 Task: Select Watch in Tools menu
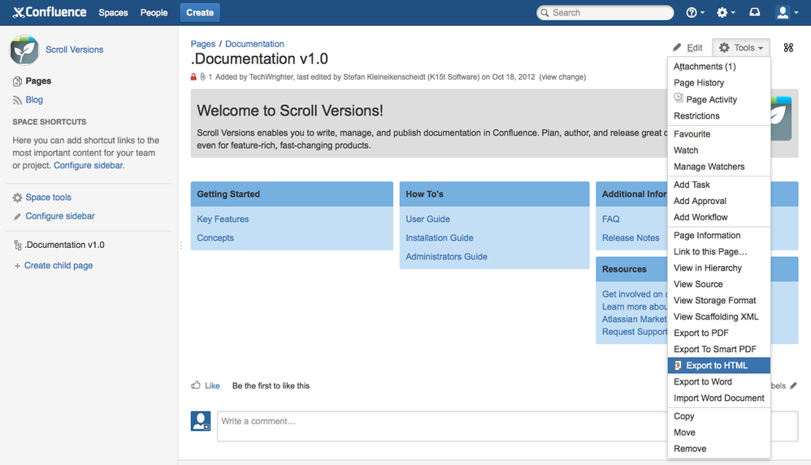click(x=719, y=150)
